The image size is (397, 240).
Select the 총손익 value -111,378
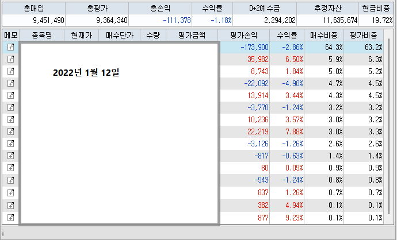pos(177,20)
